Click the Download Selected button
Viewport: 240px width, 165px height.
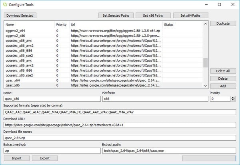tap(20, 16)
